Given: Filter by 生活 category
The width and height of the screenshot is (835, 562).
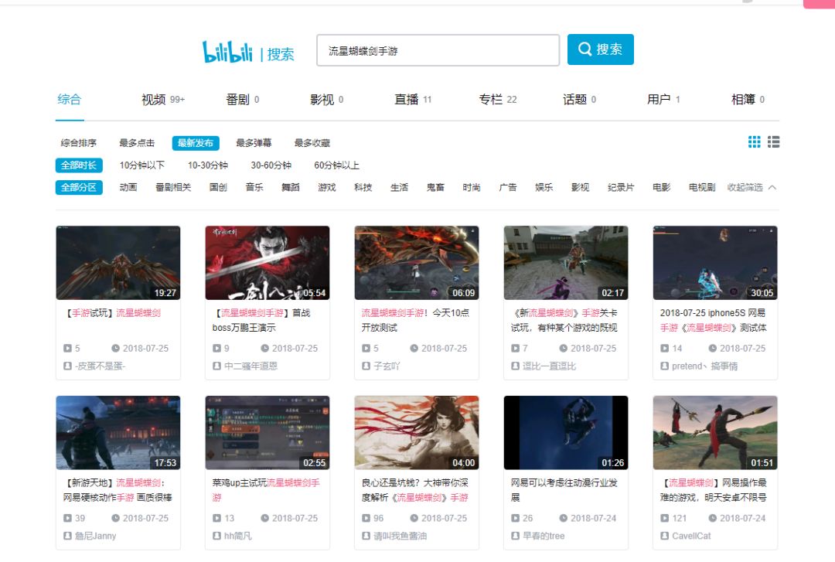Looking at the screenshot, I should tap(400, 188).
